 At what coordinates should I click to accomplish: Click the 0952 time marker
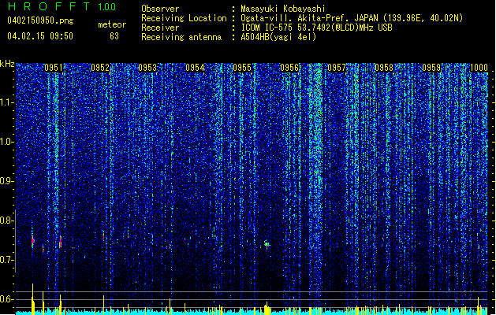tap(100, 68)
